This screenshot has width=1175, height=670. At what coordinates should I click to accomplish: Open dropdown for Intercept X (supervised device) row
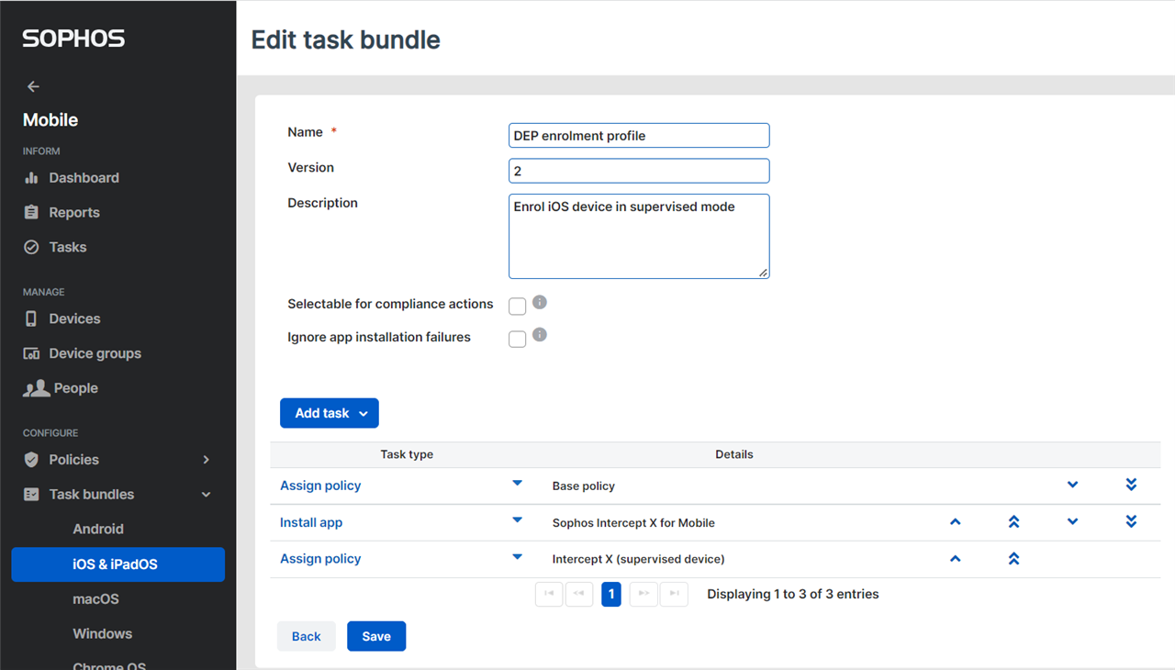pos(517,556)
